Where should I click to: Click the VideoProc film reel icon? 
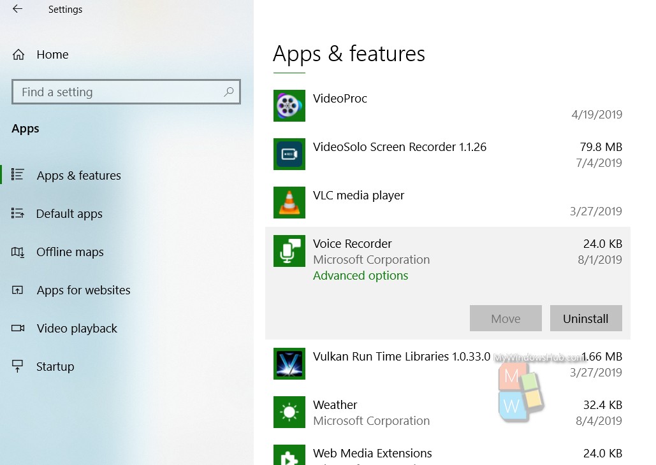tap(289, 106)
